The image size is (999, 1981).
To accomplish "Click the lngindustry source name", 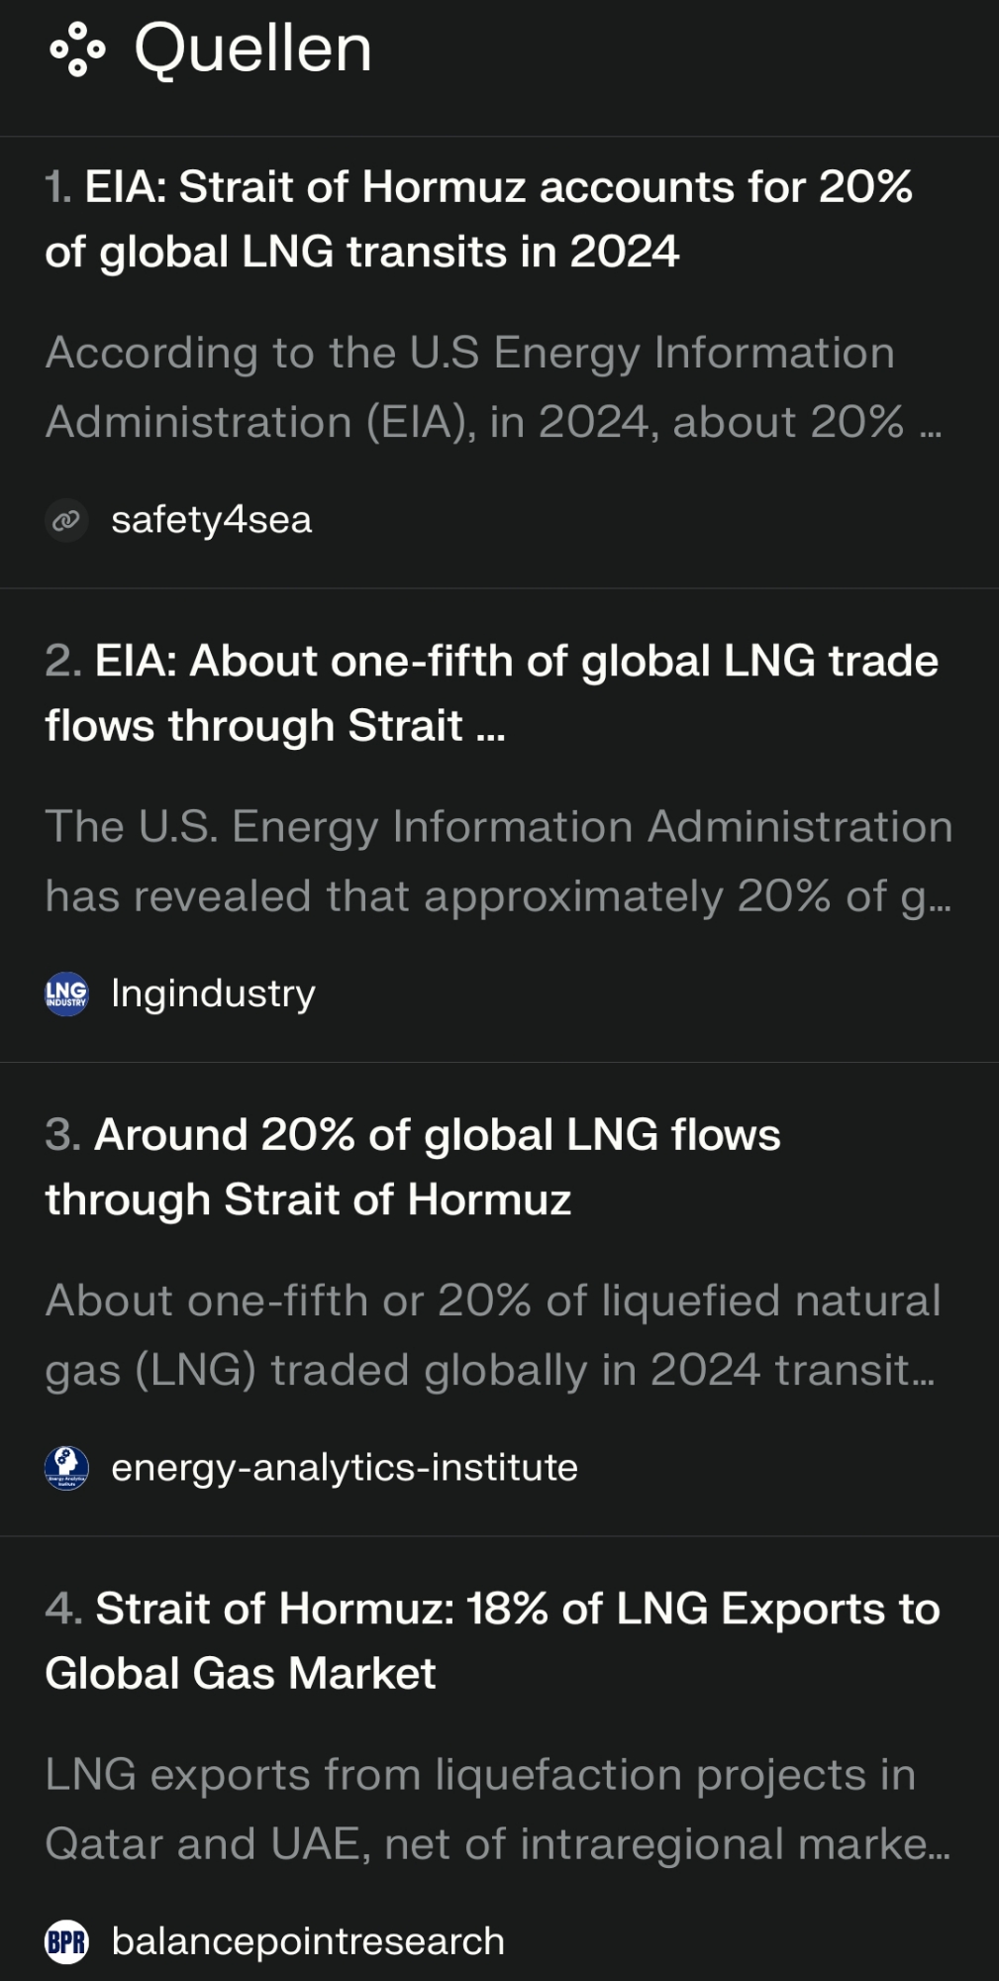I will pos(213,993).
